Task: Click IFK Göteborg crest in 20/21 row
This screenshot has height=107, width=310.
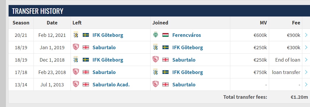Action: click(76, 35)
